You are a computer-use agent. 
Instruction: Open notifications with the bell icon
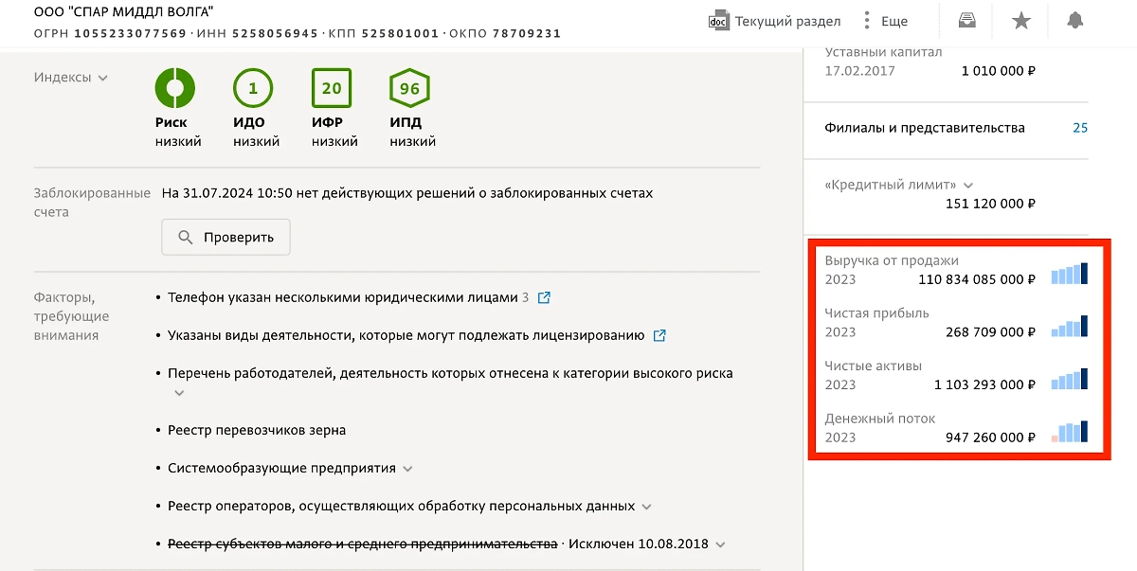pos(1075,19)
